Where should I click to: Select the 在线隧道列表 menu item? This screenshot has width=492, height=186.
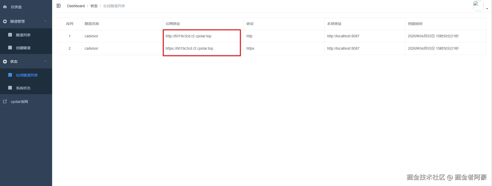26,75
